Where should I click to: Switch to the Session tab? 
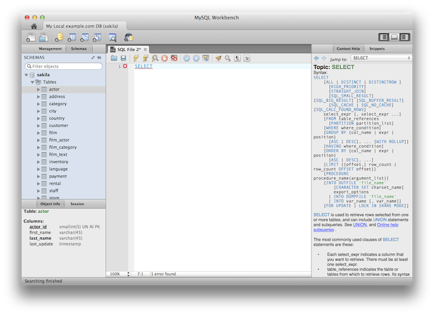pyautogui.click(x=77, y=204)
